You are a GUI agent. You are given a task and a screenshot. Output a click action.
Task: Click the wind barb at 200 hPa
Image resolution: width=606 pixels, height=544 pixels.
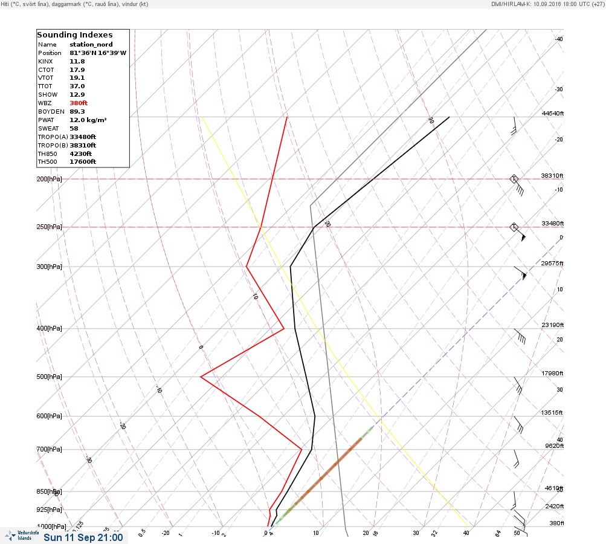(517, 185)
